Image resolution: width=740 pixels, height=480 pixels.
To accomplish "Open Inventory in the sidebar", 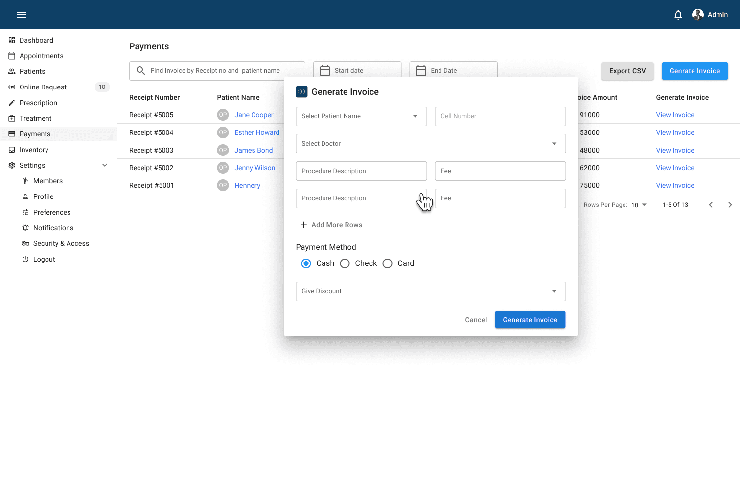I will point(34,150).
